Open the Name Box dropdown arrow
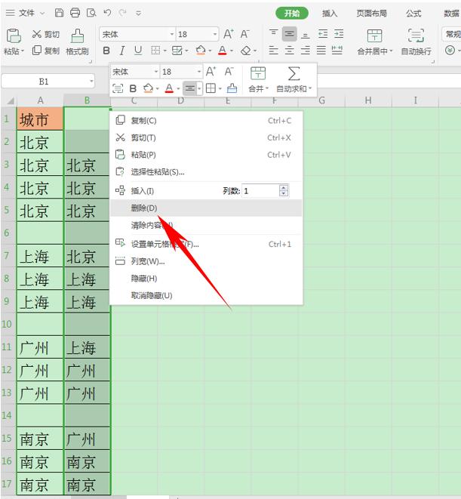This screenshot has width=461, height=499. pos(91,81)
